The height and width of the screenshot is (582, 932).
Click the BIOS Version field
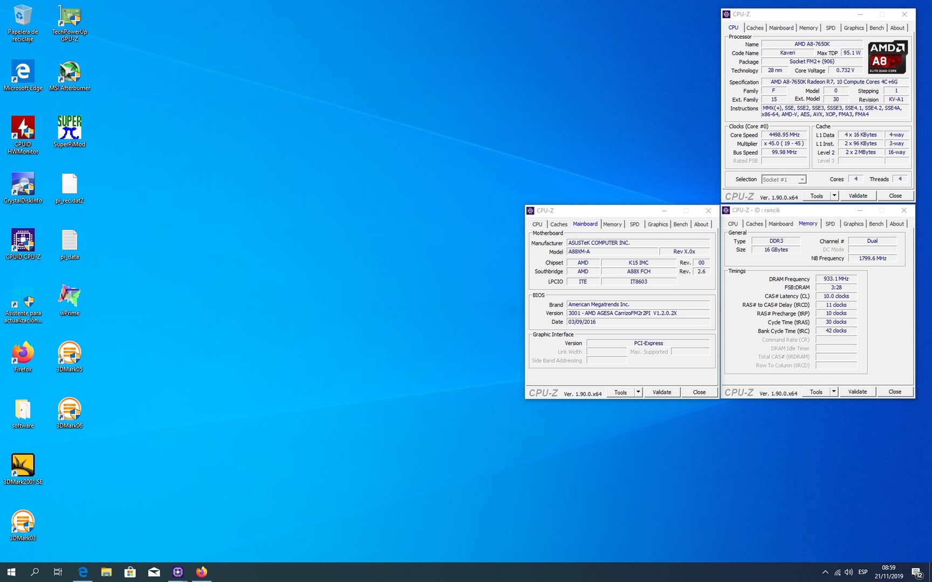coord(638,313)
